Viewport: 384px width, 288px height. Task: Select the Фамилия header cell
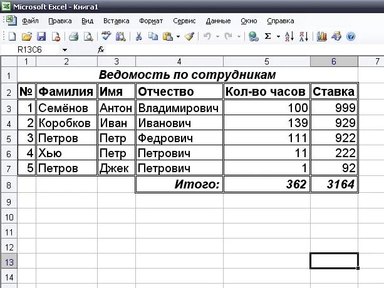(66, 91)
